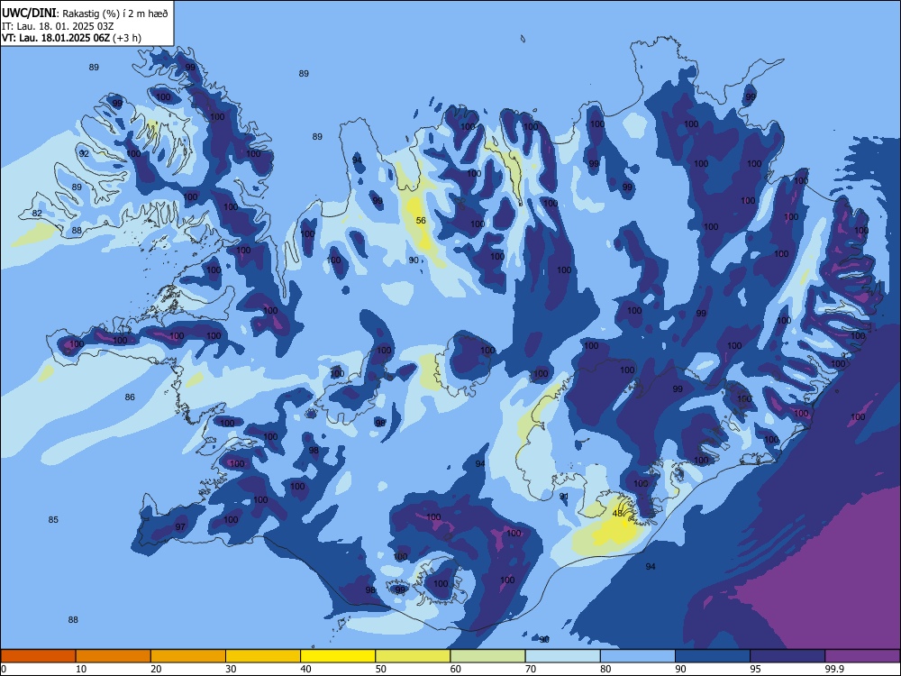Screen dimensions: 901x676
Task: Select the 30–40 golden legend swatch
Action: (x=263, y=656)
